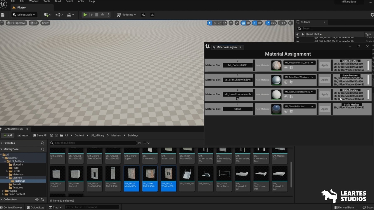Click the green Play button in toolbar
The height and width of the screenshot is (210, 374).
[85, 15]
